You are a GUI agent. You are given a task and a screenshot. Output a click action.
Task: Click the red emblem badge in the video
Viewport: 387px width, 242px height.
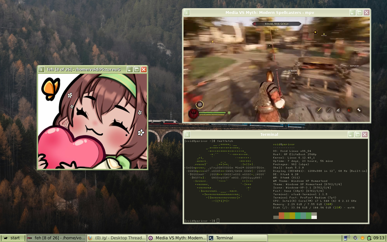[x=193, y=114]
